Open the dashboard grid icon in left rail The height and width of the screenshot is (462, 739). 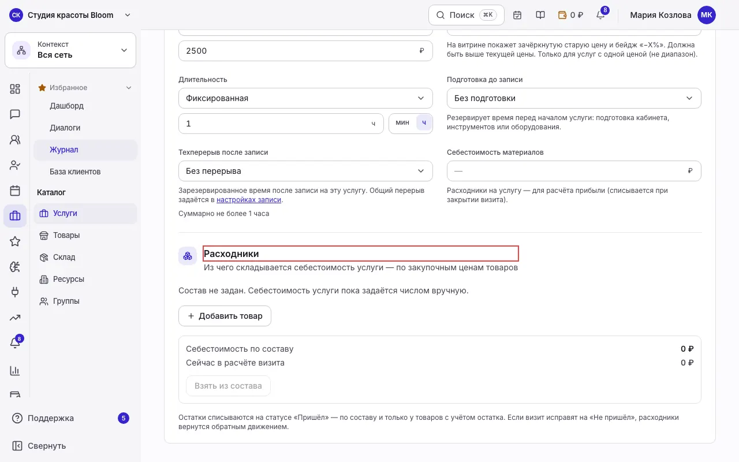(x=15, y=89)
